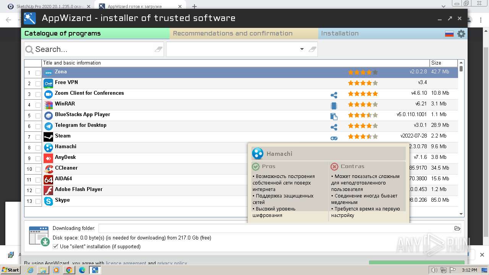Click share category icon in Telegram row
The height and width of the screenshot is (275, 489).
pos(334,127)
